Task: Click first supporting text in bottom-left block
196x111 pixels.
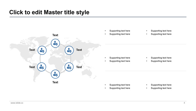Action: point(120,85)
